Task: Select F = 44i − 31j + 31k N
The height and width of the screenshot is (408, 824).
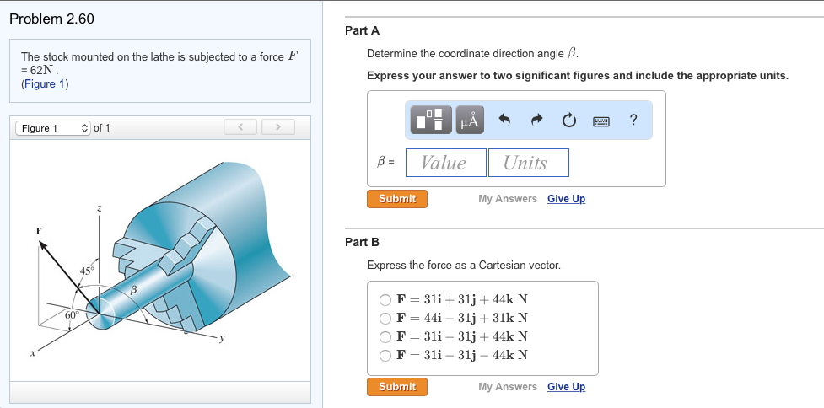Action: point(385,318)
